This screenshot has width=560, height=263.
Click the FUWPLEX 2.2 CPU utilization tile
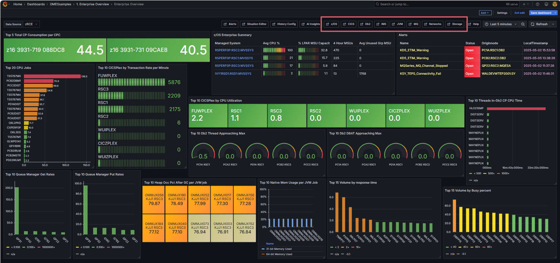(x=208, y=115)
